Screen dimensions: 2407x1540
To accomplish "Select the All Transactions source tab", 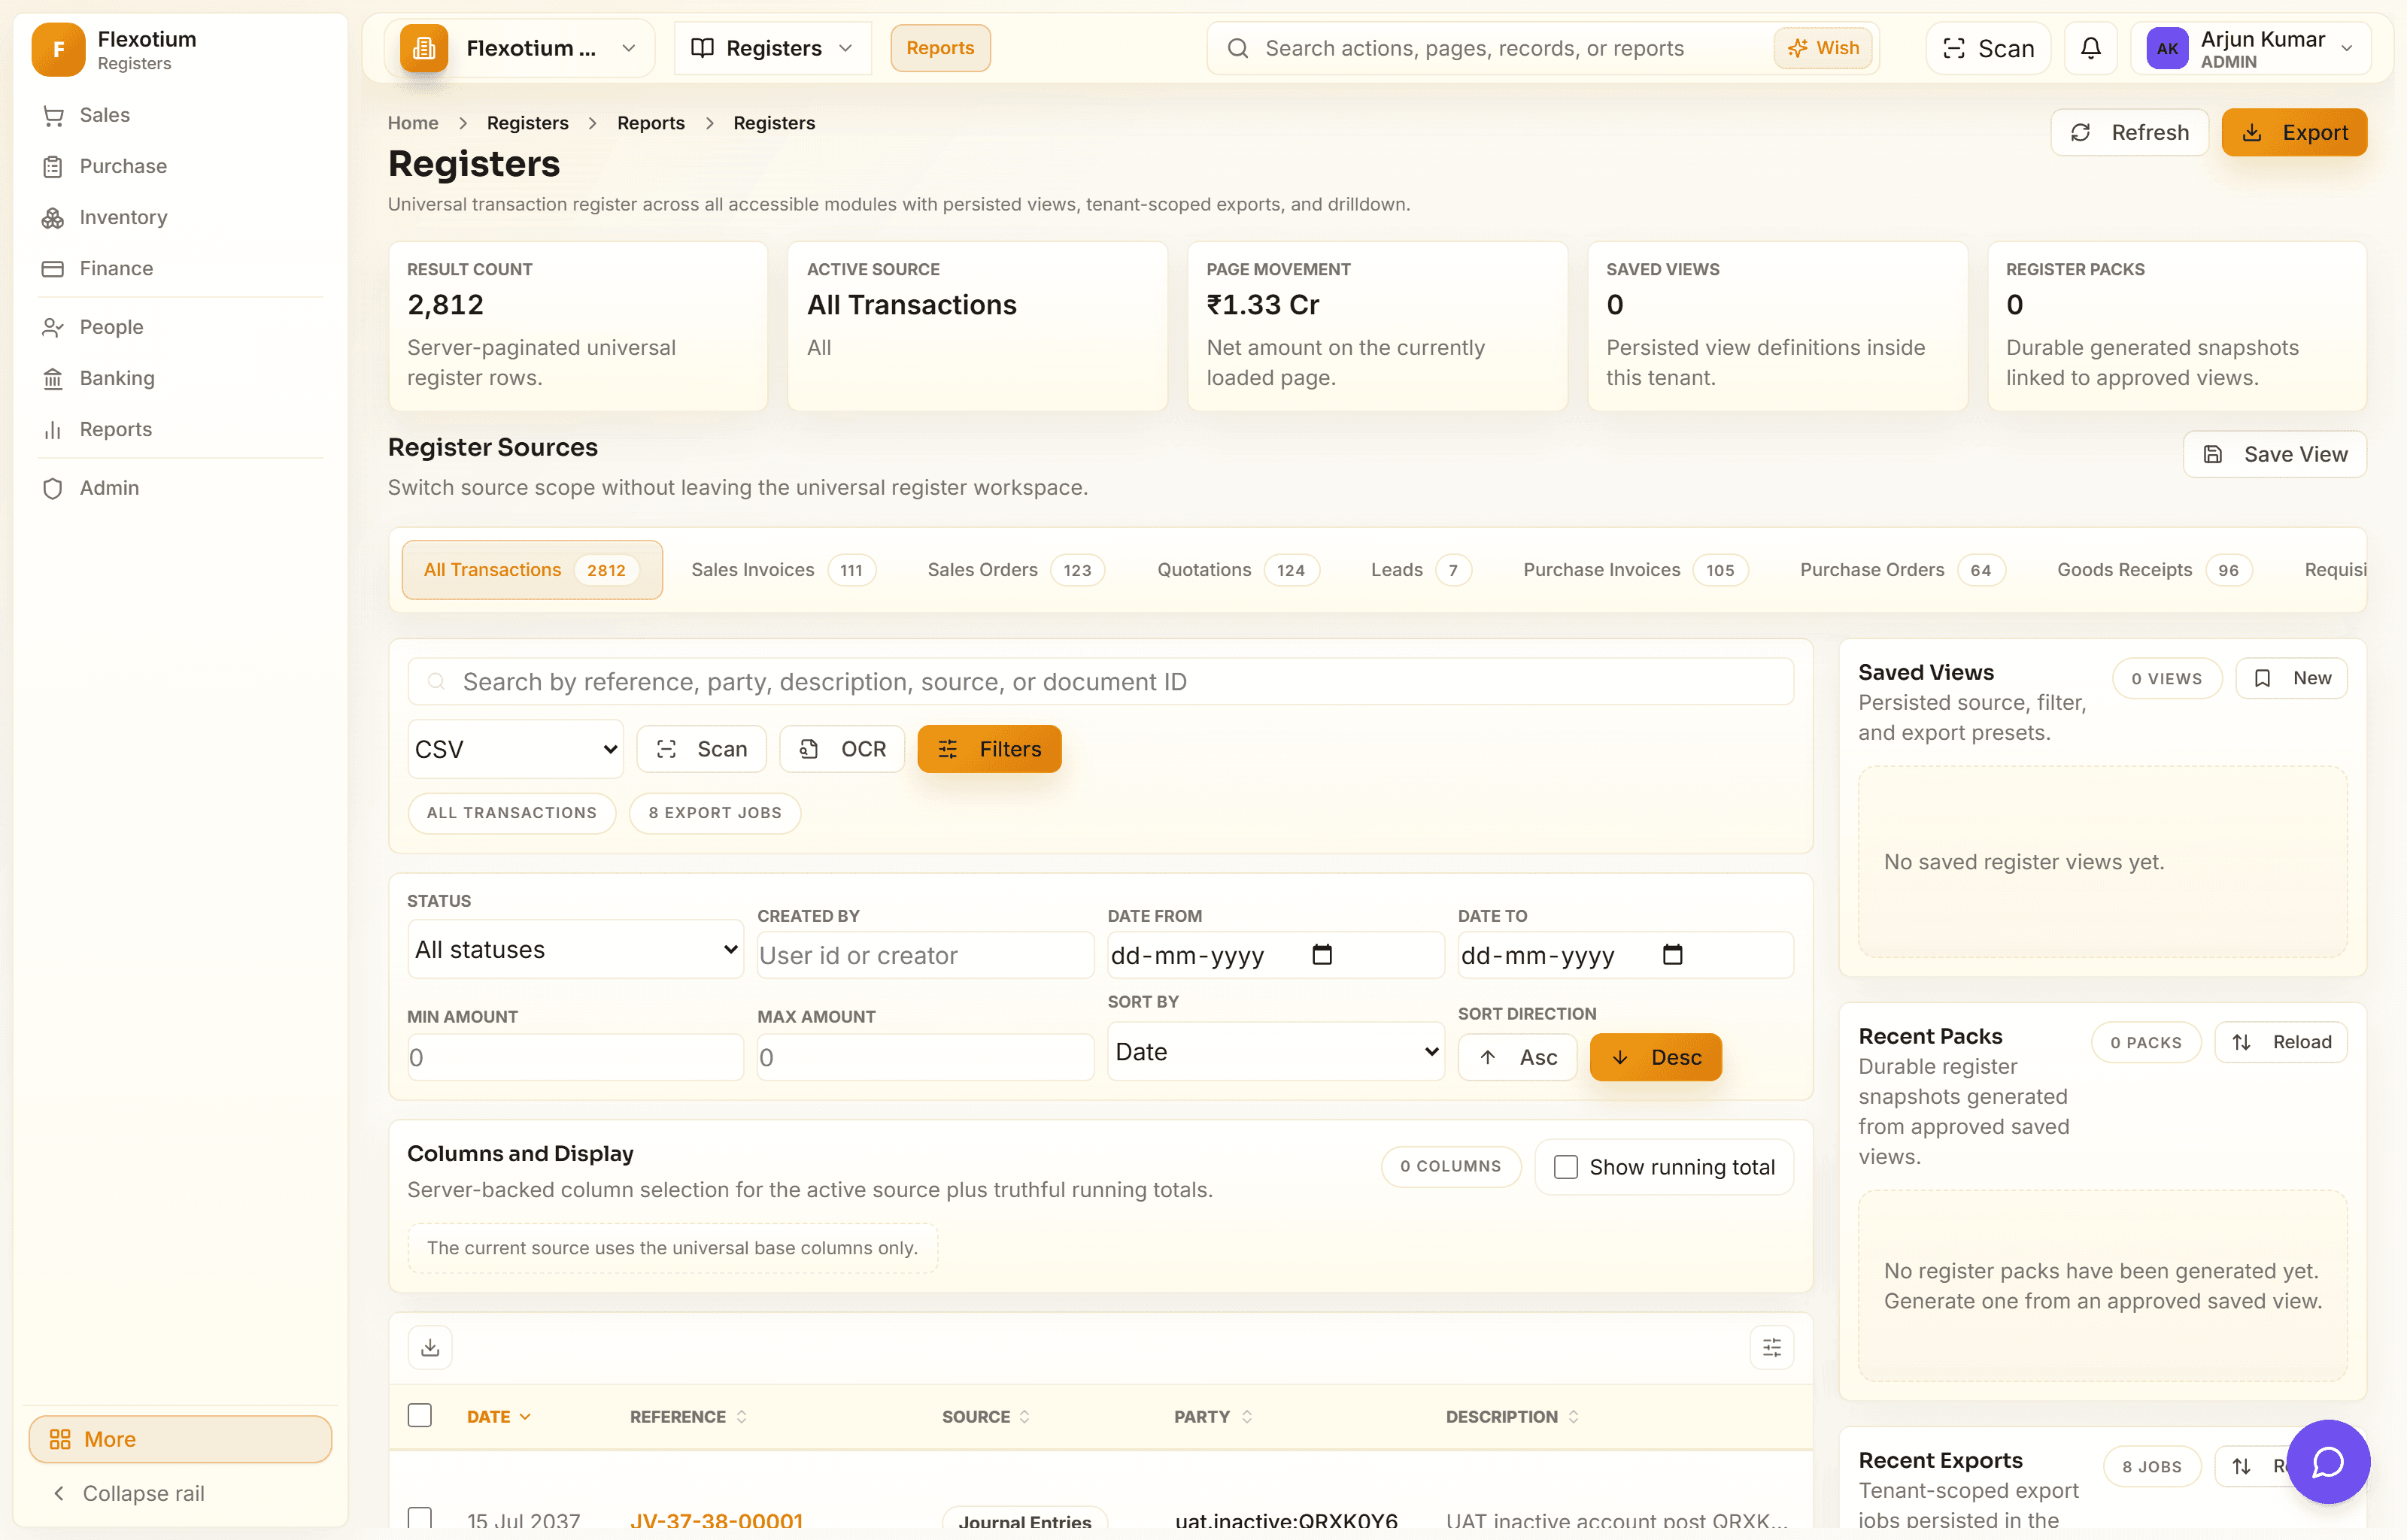I will coord(532,570).
